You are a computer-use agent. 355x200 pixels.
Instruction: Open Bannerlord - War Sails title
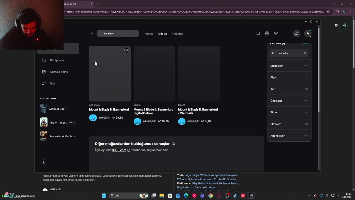(198, 111)
